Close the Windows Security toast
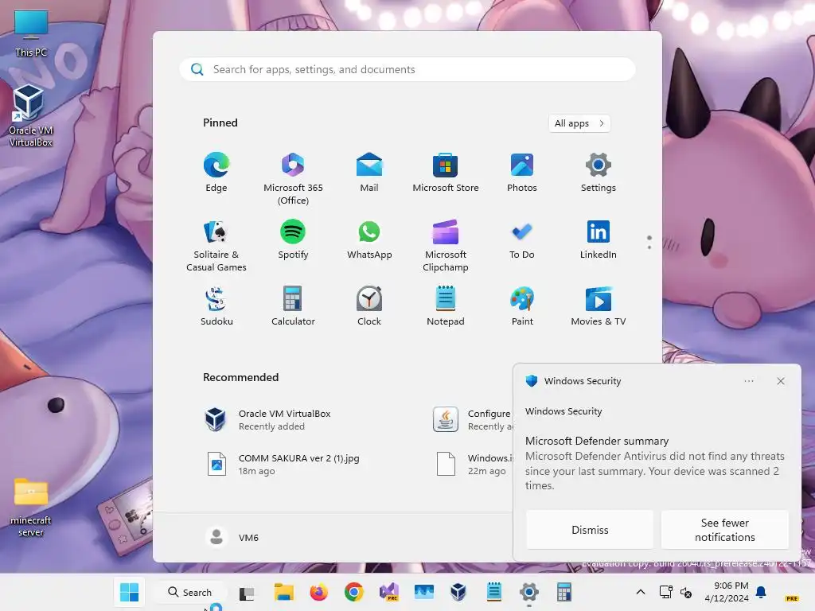This screenshot has height=611, width=815. [x=780, y=381]
